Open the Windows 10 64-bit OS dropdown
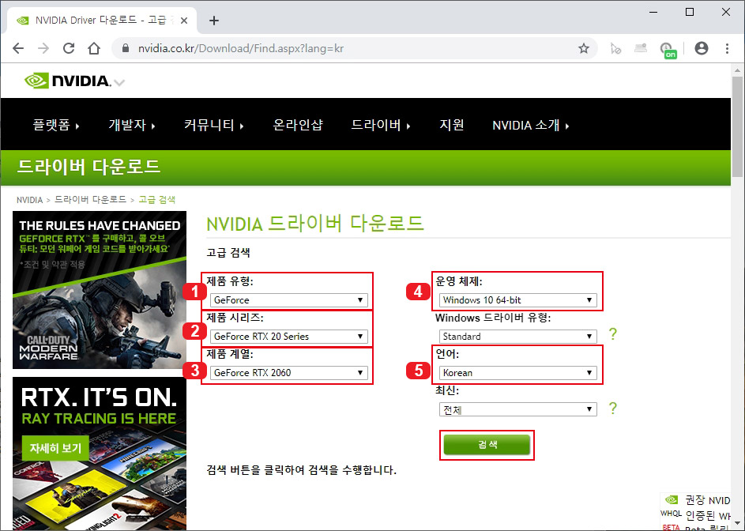This screenshot has width=745, height=531. click(x=518, y=300)
